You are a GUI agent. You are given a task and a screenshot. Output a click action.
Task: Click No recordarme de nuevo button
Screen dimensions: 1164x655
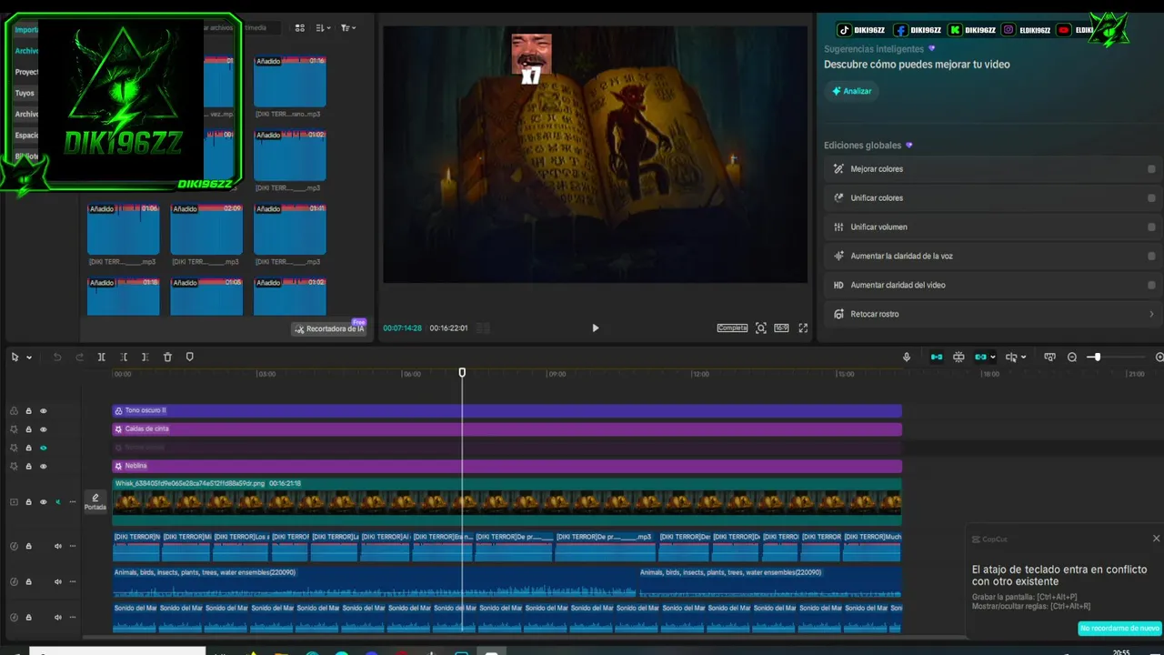1120,629
